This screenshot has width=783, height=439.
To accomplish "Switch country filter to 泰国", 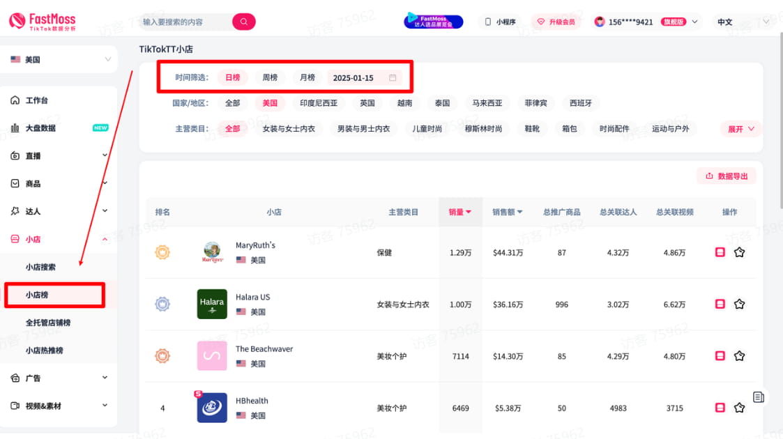I will pos(442,102).
